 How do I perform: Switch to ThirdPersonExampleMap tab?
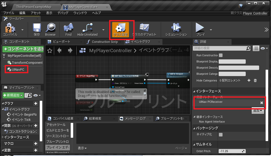[34, 7]
